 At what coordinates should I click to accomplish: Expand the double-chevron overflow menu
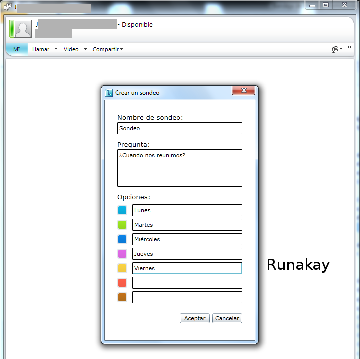click(x=349, y=47)
